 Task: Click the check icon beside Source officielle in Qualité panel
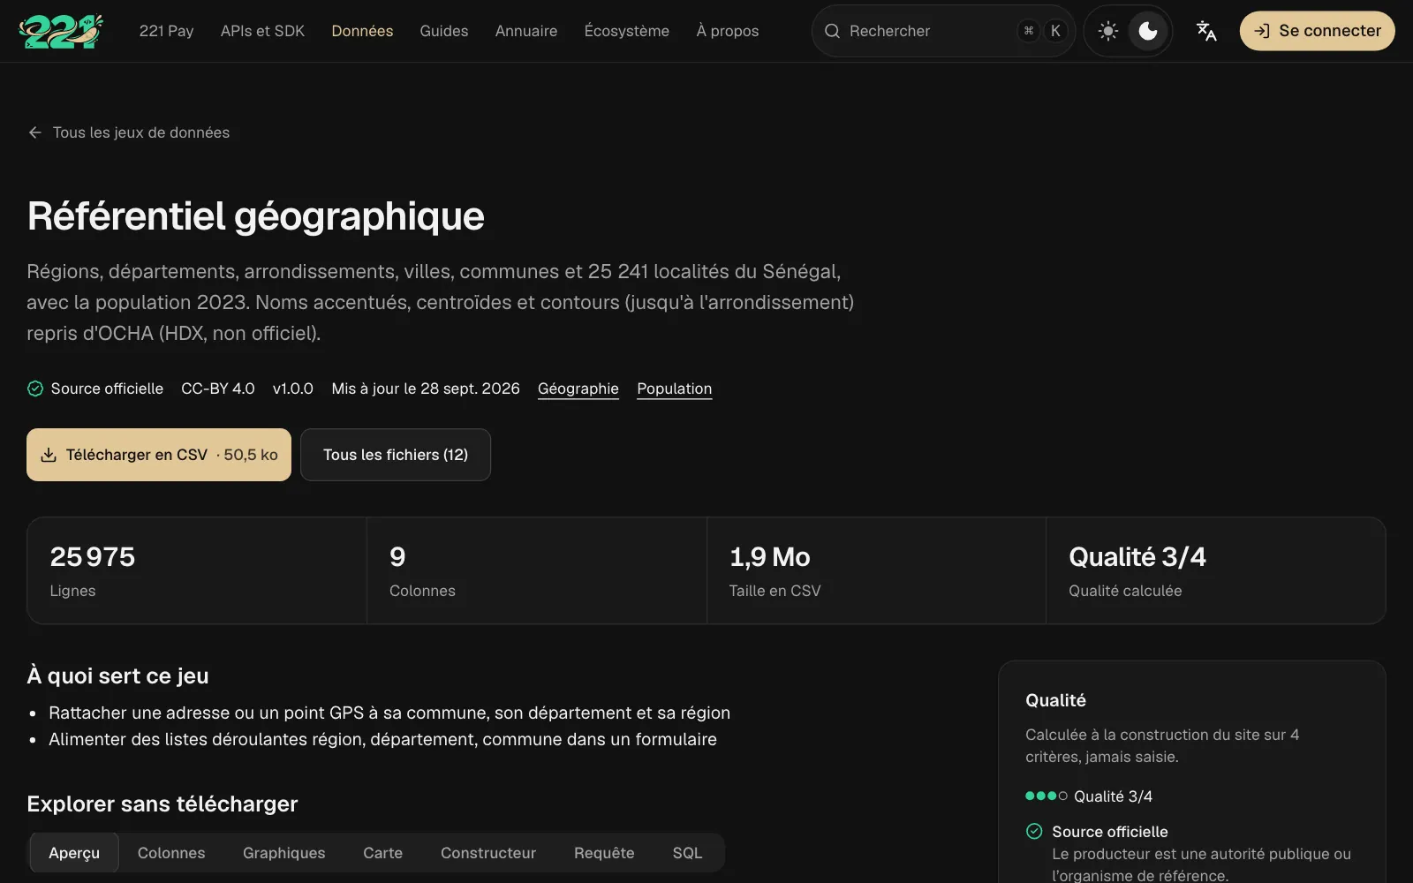click(1034, 831)
